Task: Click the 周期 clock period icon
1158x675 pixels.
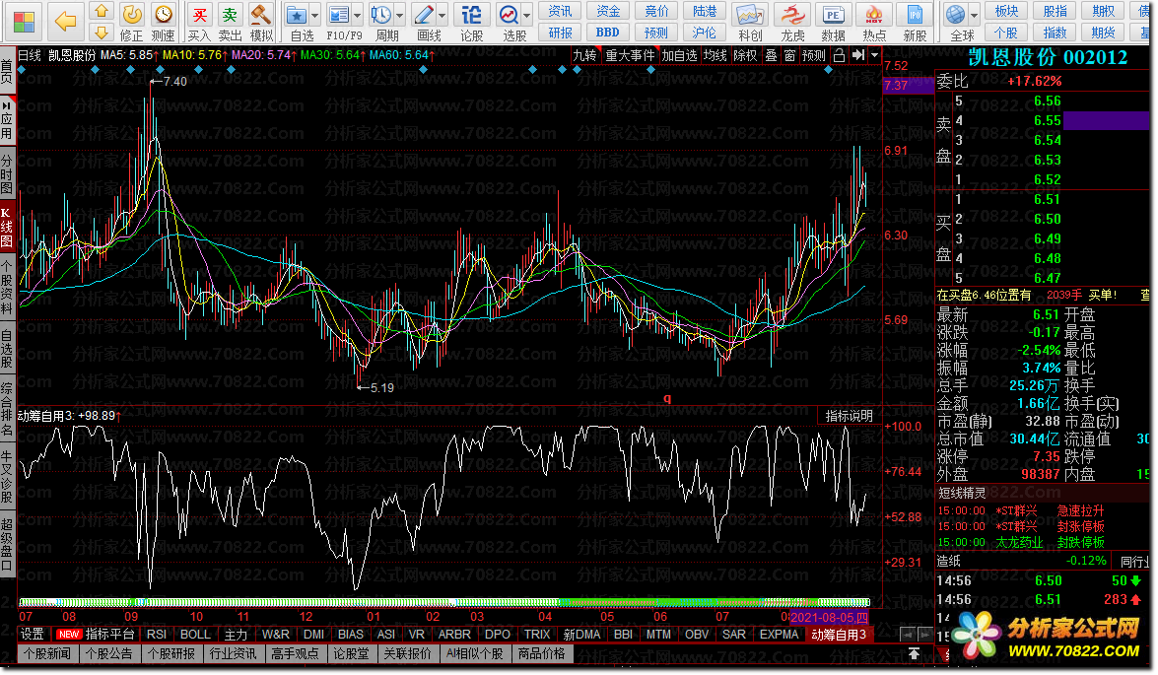Action: point(381,15)
